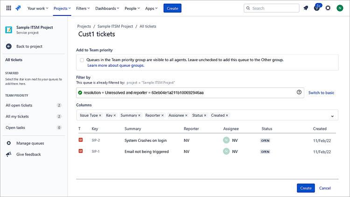The image size is (350, 197).
Task: Open the SIP-2 ticket key
Action: point(96,140)
